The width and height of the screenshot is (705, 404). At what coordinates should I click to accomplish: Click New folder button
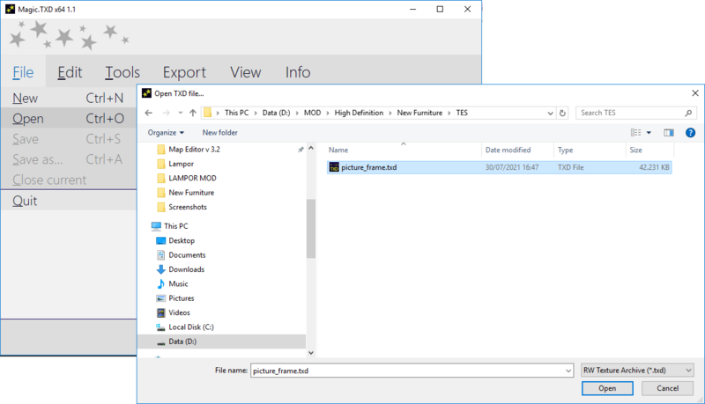[219, 132]
